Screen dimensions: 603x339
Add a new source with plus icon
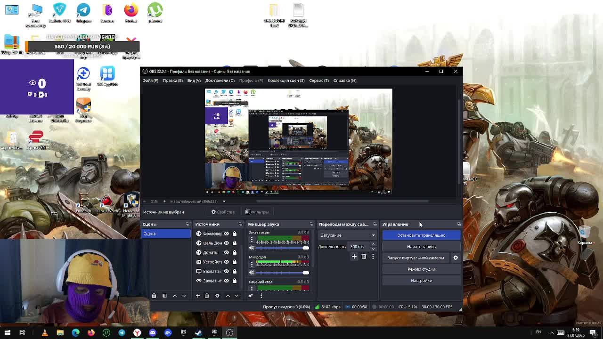198,296
